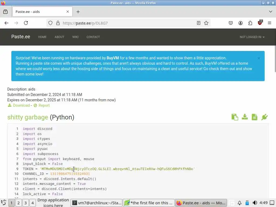This screenshot has width=276, height=207.
Task: Open the application menu launcher icon
Action: 4,203
